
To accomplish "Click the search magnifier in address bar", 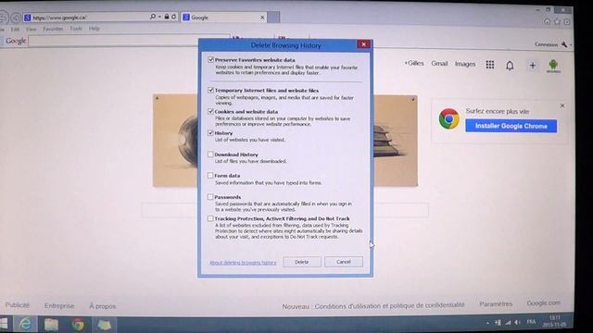I will (152, 17).
